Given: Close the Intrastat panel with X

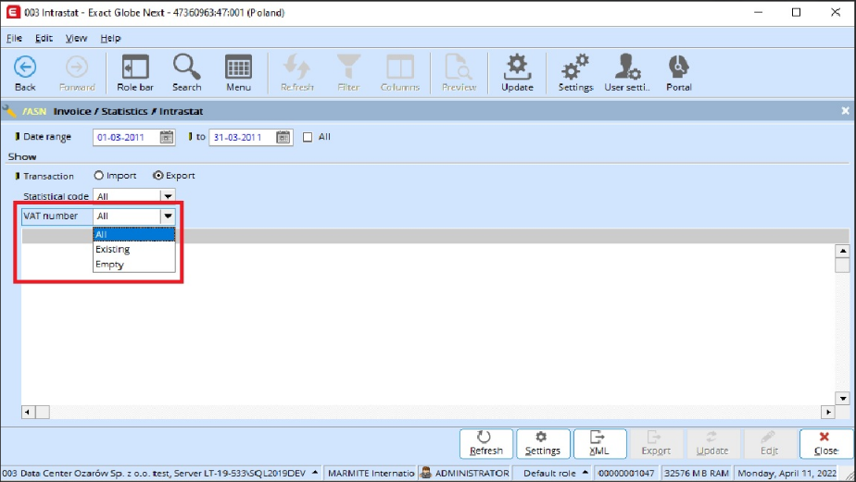Looking at the screenshot, I should point(845,111).
